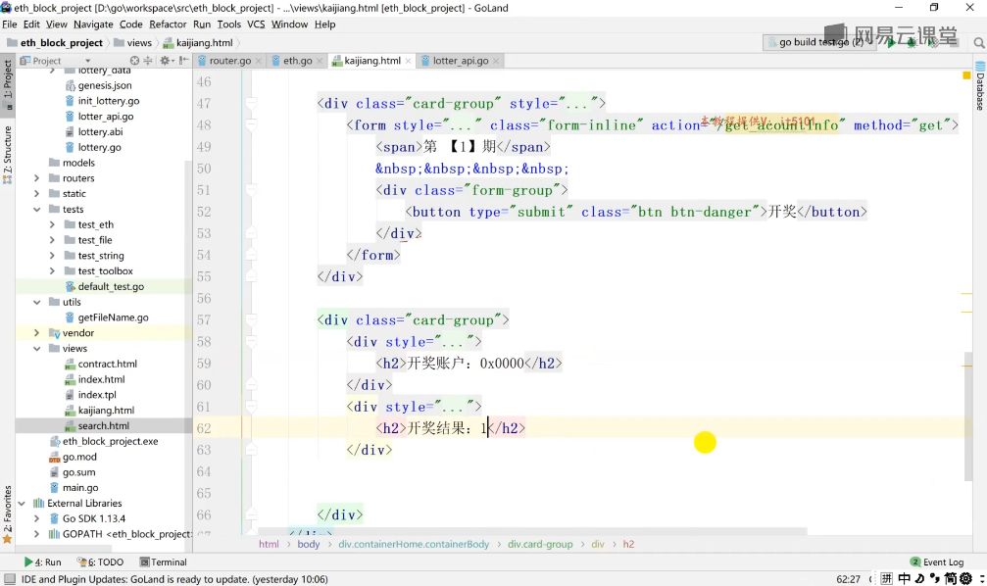Open the 6: TODO tool window
The image size is (987, 586).
click(100, 562)
